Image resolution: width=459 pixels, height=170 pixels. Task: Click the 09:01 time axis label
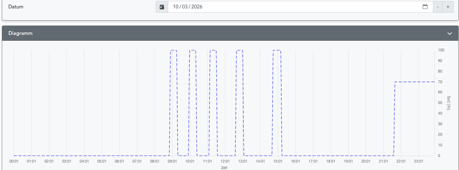(172, 161)
